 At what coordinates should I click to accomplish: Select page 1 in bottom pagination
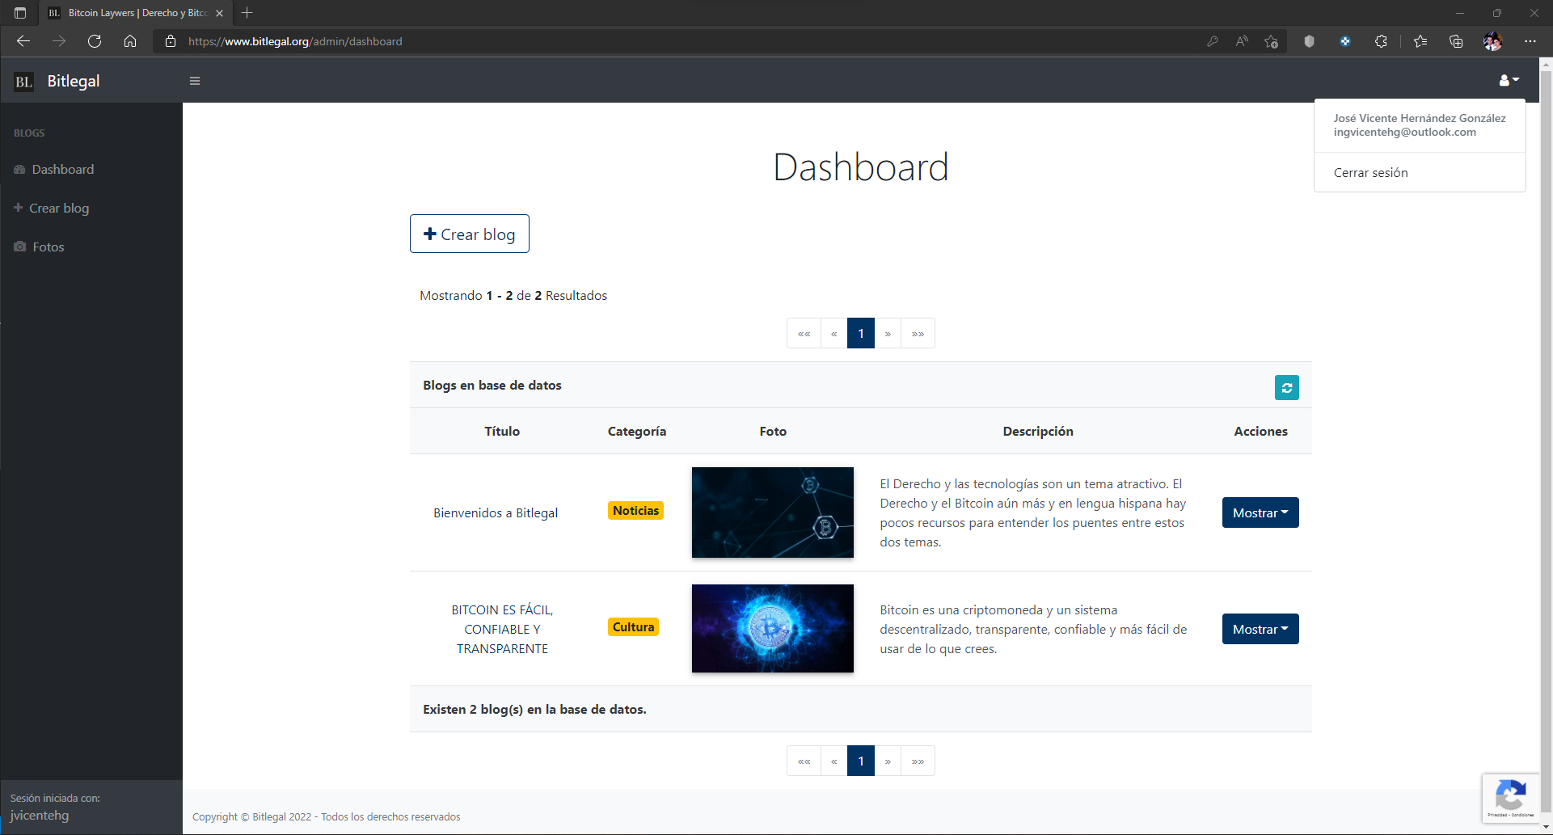[x=861, y=761]
